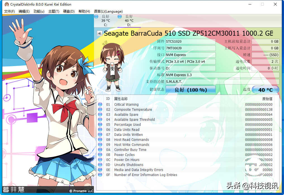
Task: Click the 40 °C temperature button
Action: [x=265, y=90]
